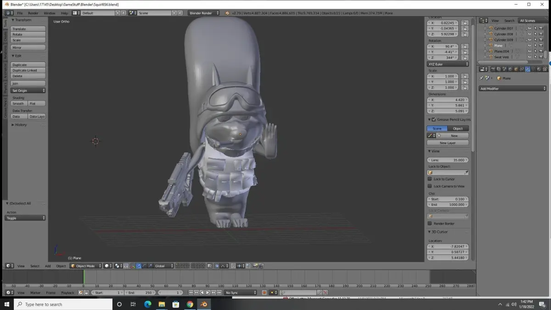Jump to the last frame in timeline
This screenshot has width=551, height=310.
pyautogui.click(x=219, y=293)
